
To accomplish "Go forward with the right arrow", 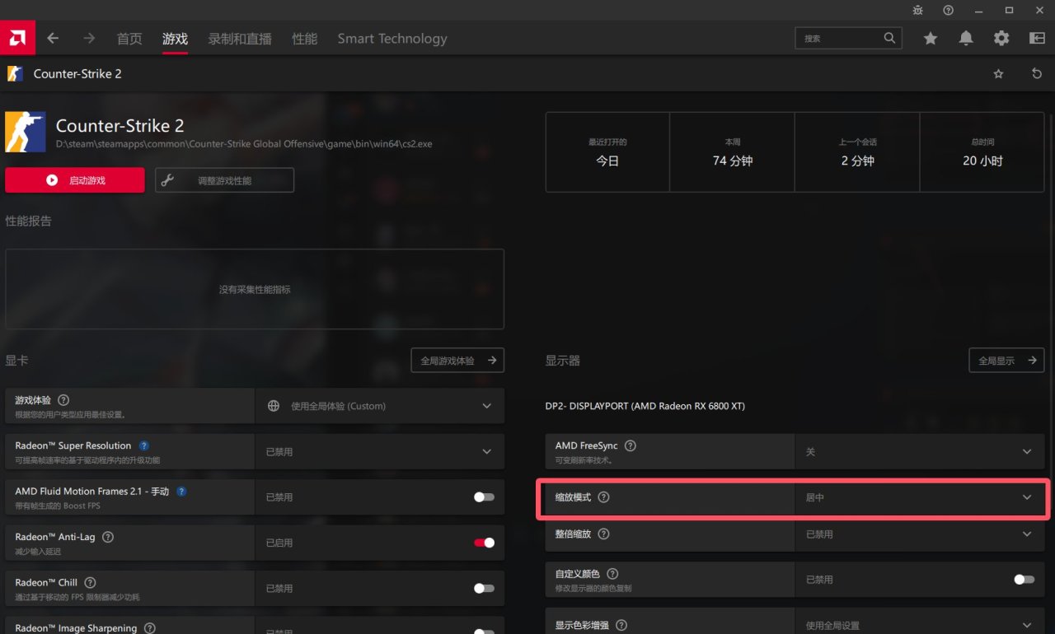I will (x=89, y=38).
